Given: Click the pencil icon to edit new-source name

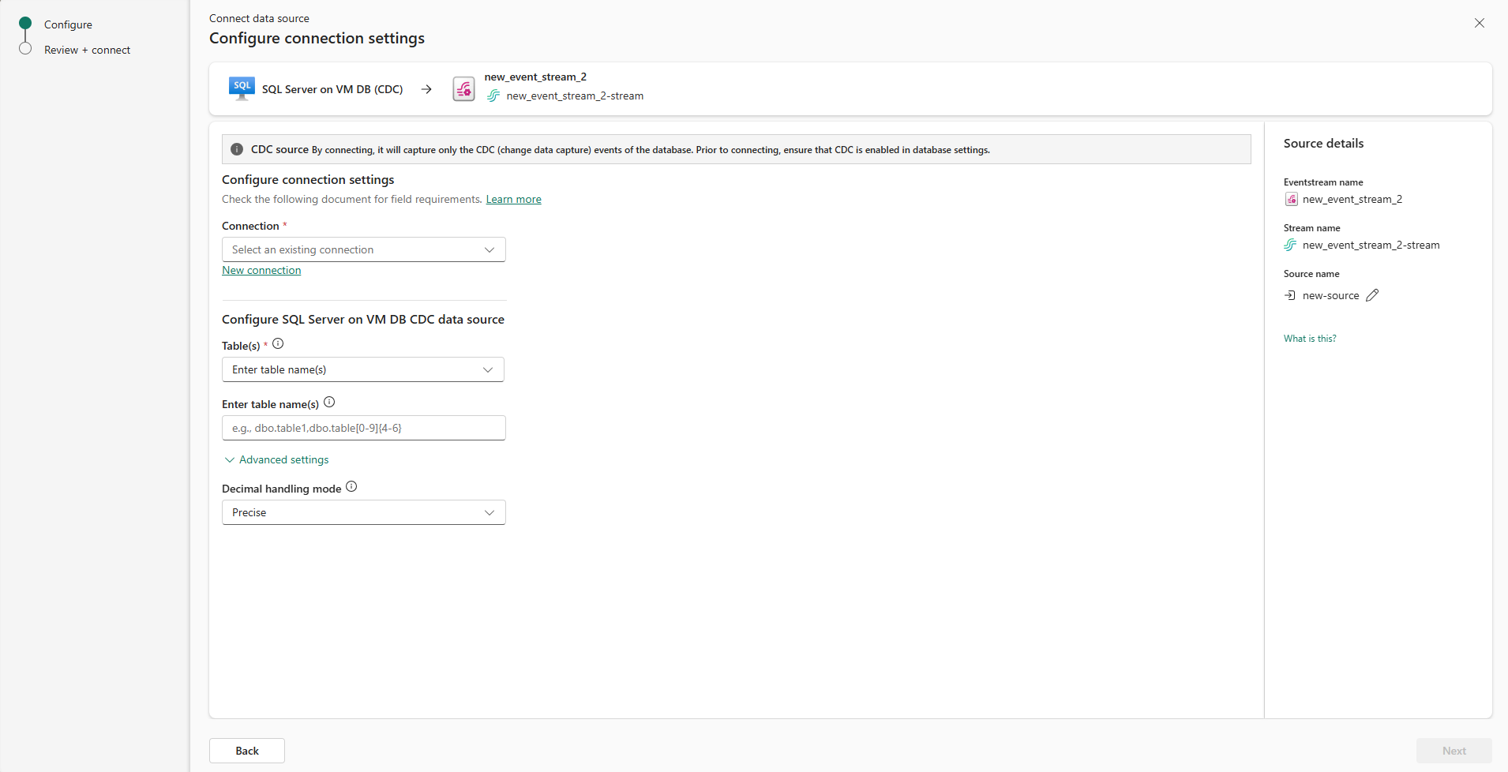Looking at the screenshot, I should pyautogui.click(x=1372, y=294).
